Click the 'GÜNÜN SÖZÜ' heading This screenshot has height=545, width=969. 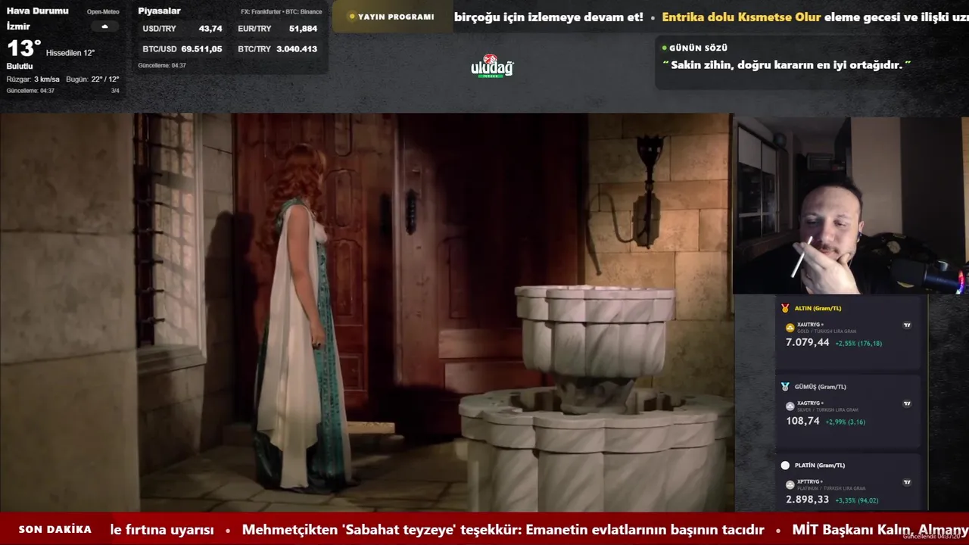tap(698, 48)
